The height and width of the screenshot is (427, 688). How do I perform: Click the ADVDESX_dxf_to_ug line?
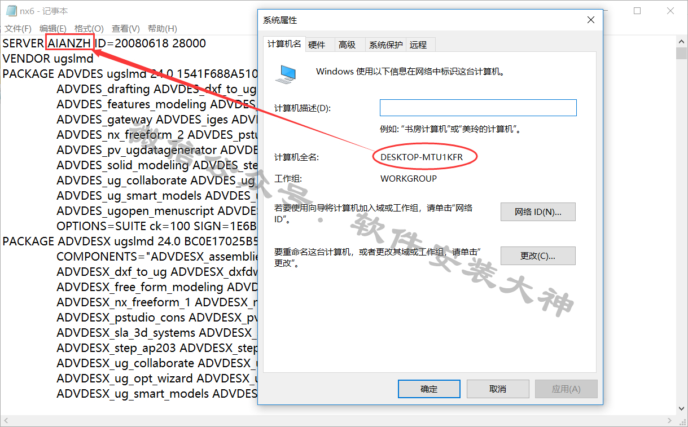pos(157,272)
